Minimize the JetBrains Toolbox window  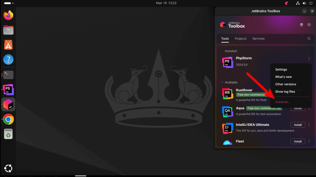(x=304, y=11)
